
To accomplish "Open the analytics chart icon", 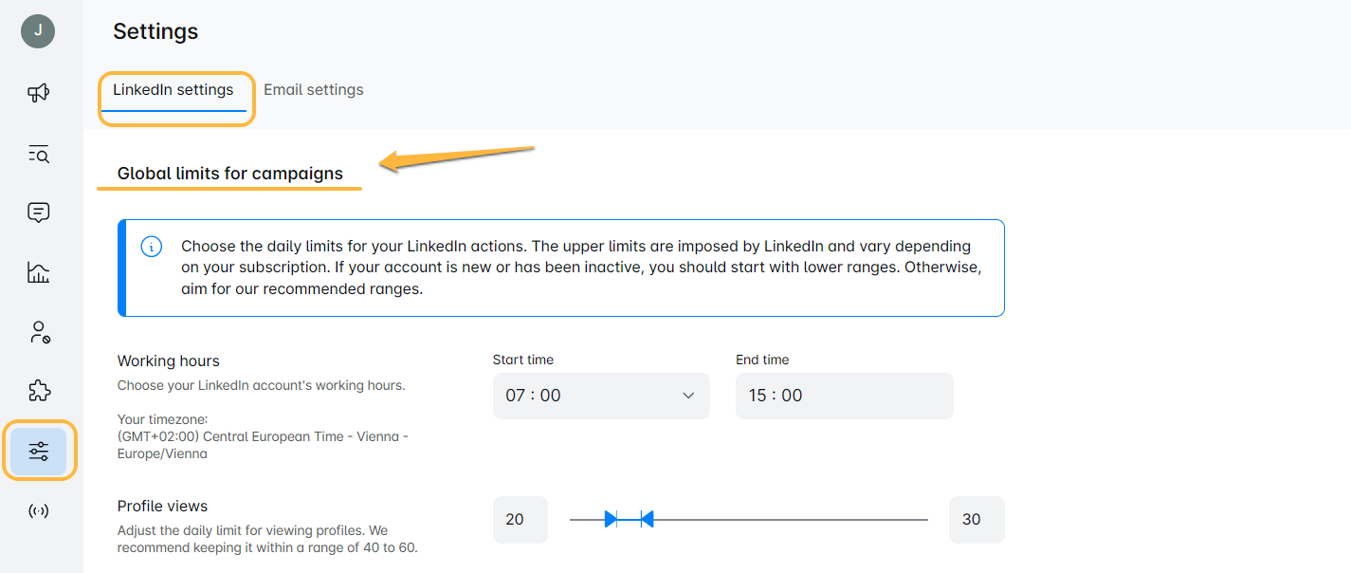I will [38, 273].
